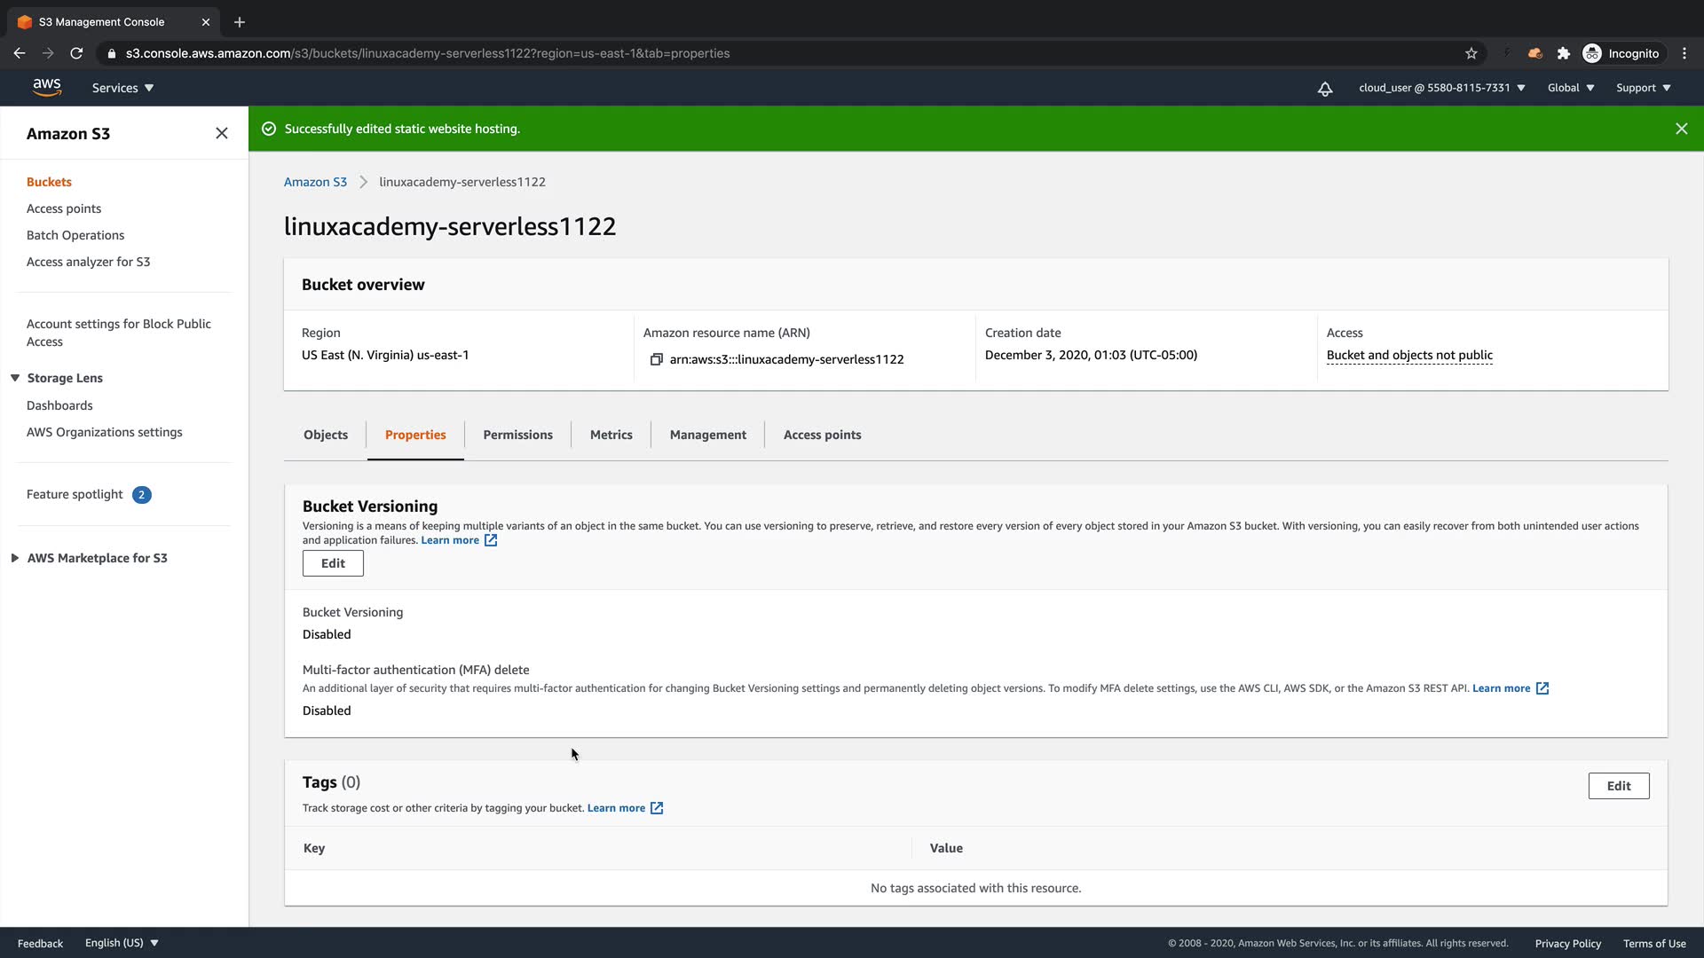Expand AWS Marketplace for S3
Viewport: 1704px width, 958px height.
pos(15,558)
